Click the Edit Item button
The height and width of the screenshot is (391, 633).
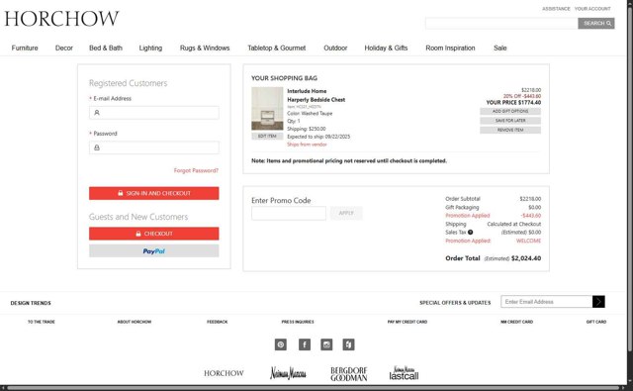click(x=267, y=137)
